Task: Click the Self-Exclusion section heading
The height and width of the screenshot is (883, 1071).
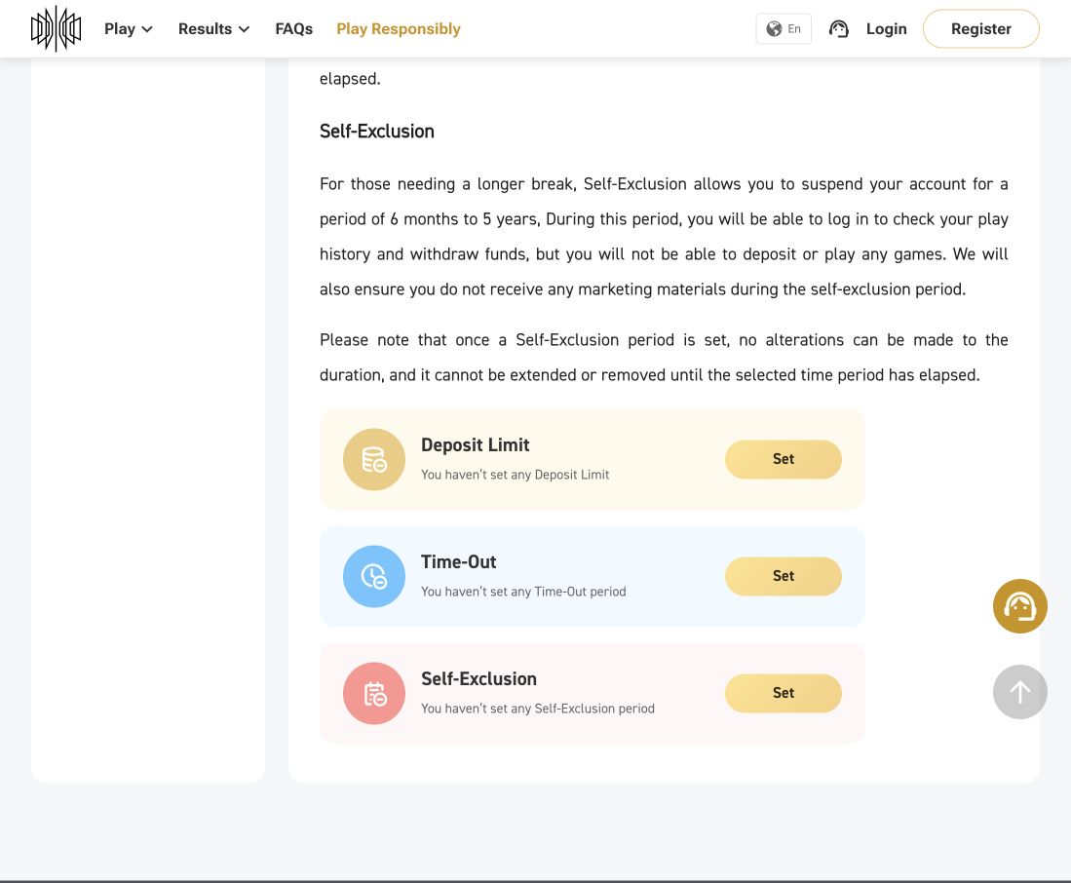Action: click(x=376, y=132)
